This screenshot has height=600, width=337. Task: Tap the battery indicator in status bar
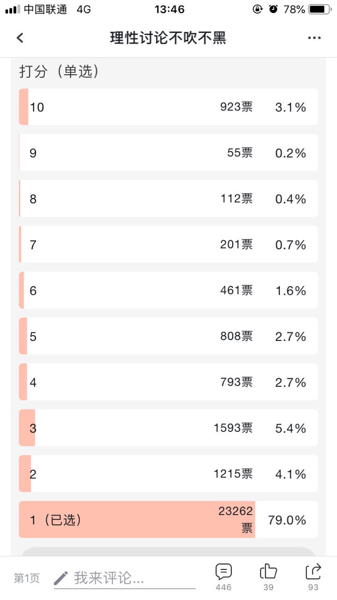pos(319,9)
